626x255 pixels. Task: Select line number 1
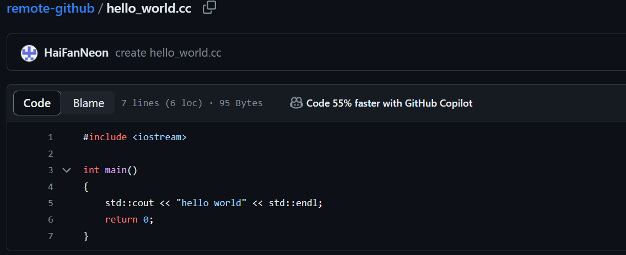click(50, 137)
